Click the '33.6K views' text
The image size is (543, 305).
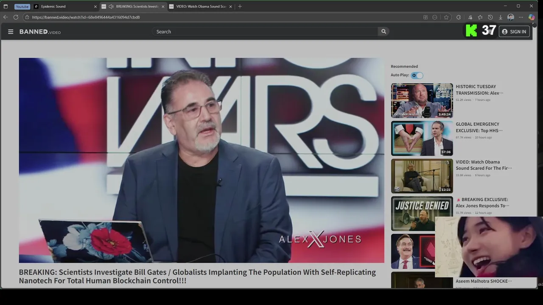coord(463,175)
